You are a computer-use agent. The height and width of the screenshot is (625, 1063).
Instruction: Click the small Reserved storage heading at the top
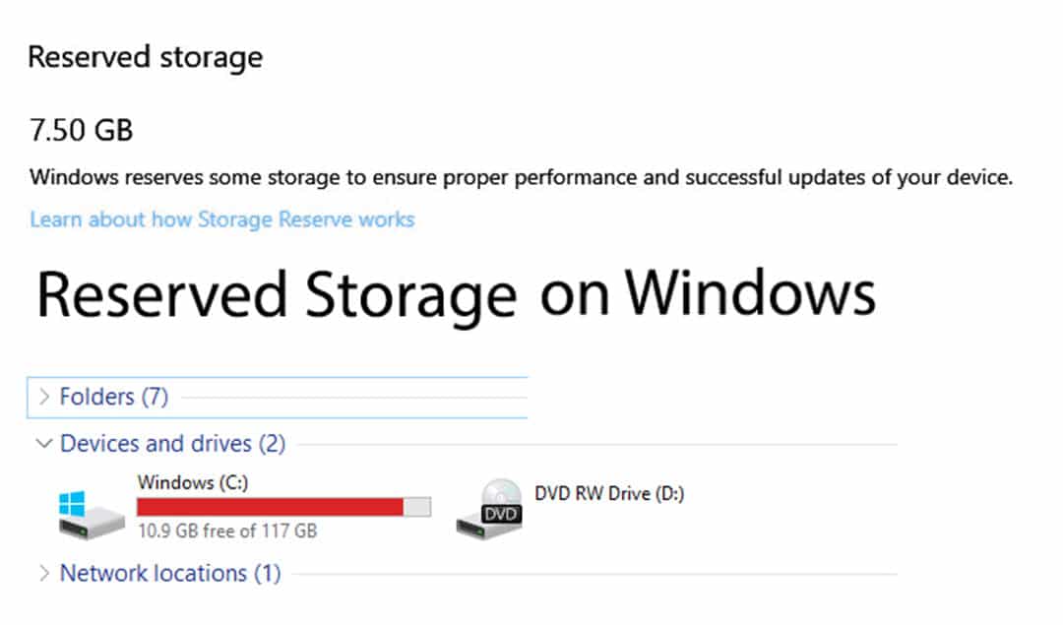pyautogui.click(x=145, y=57)
